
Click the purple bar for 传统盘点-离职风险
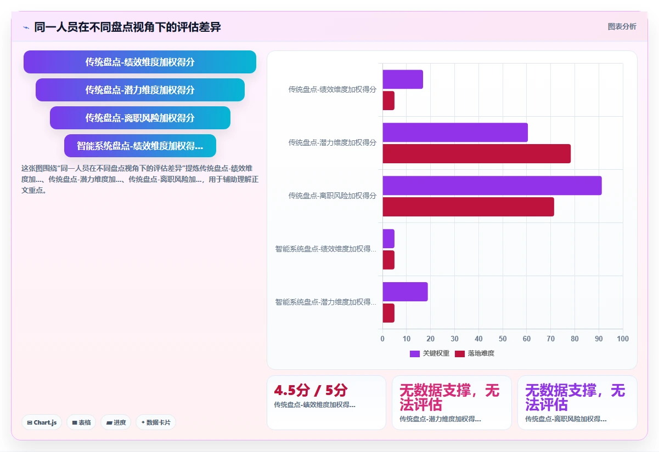492,186
